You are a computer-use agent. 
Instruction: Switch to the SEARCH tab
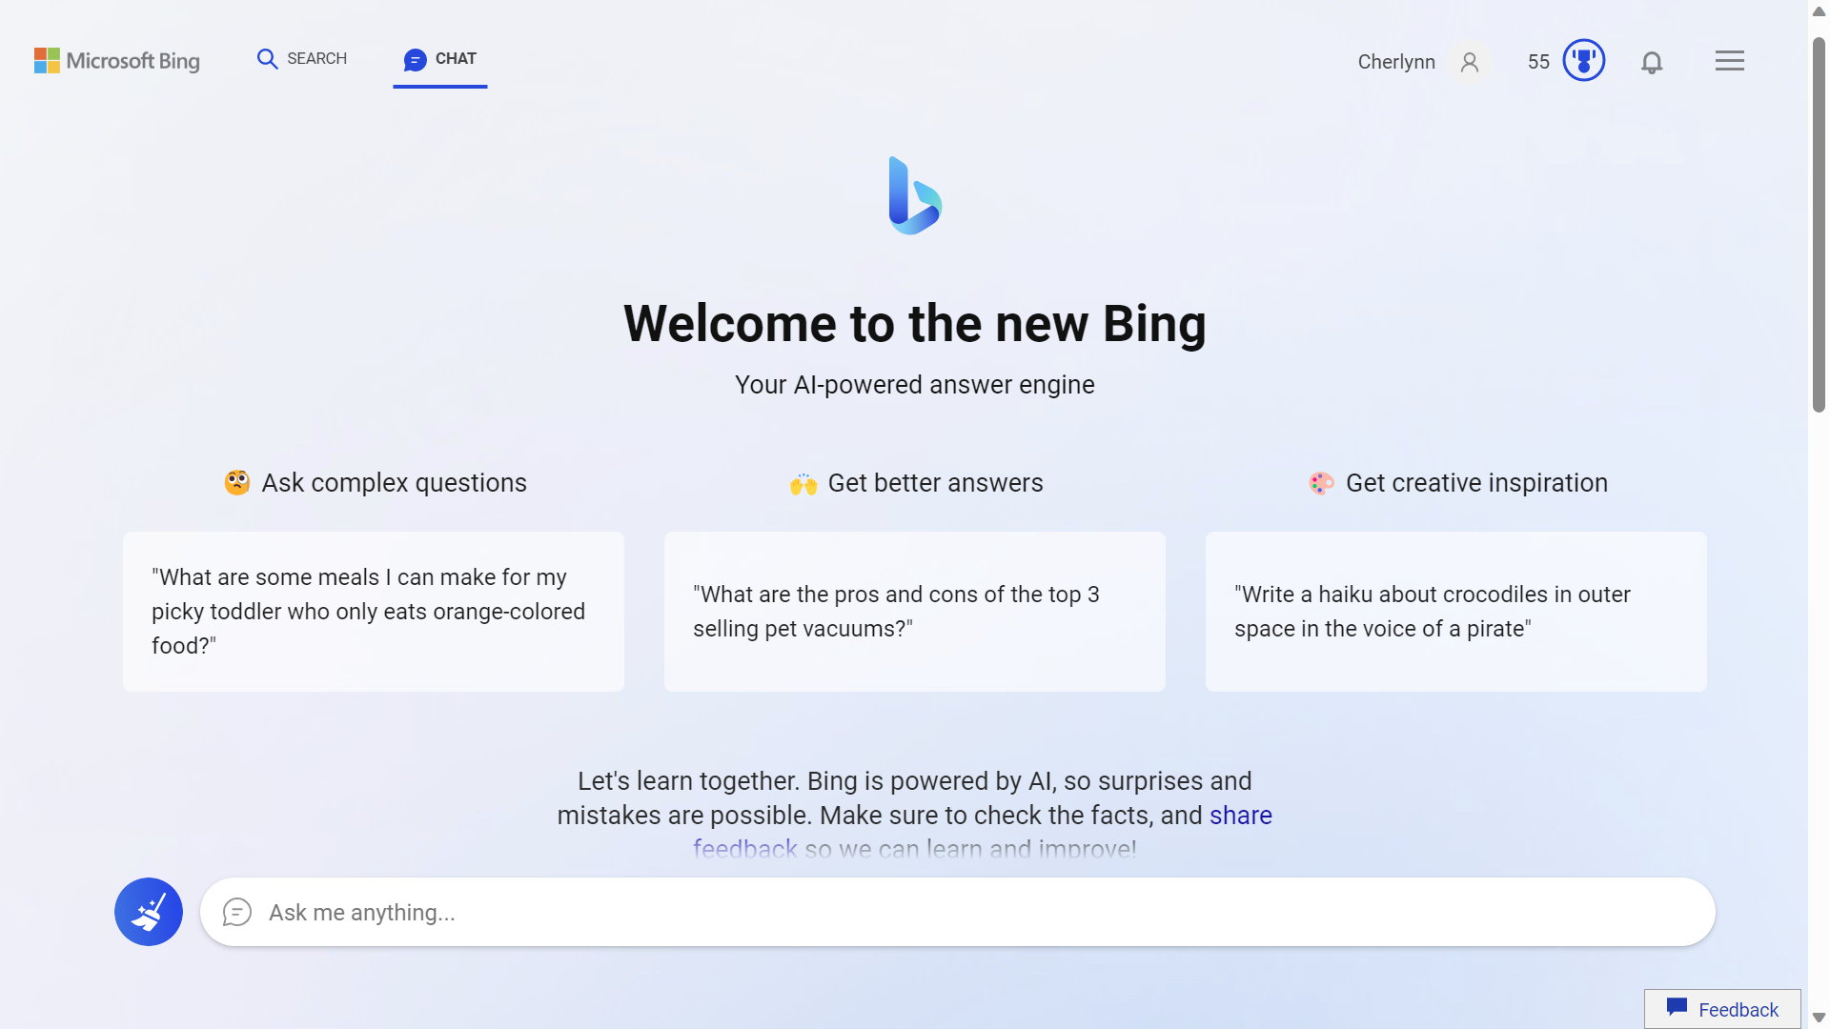point(300,58)
